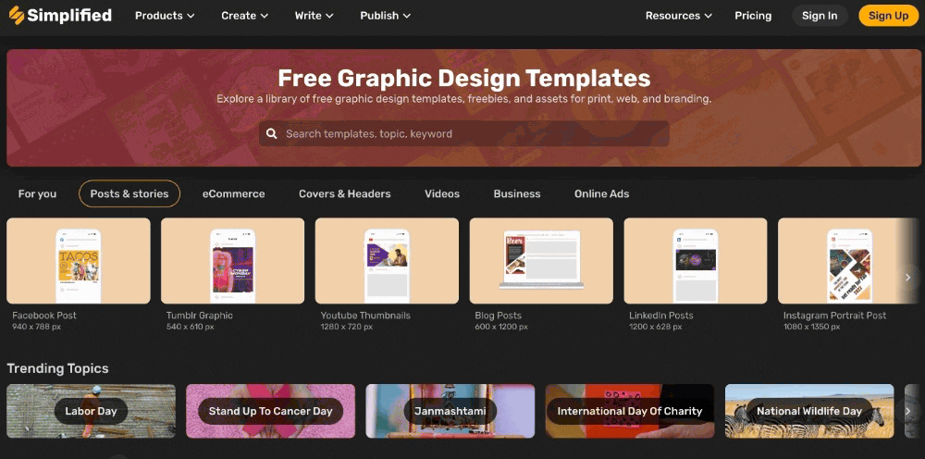Open the Write dropdown menu

[x=314, y=16]
